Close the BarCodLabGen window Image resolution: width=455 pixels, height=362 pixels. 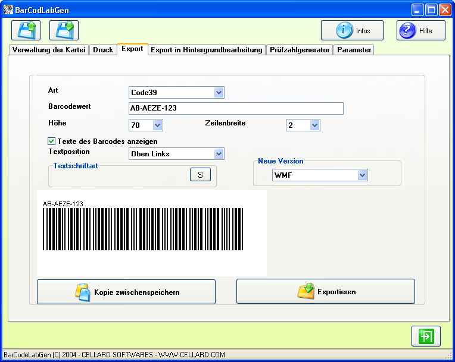[445, 10]
